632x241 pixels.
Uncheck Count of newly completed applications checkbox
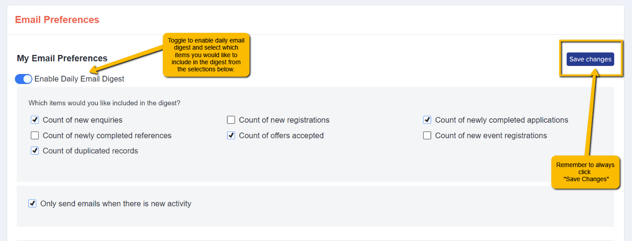427,120
